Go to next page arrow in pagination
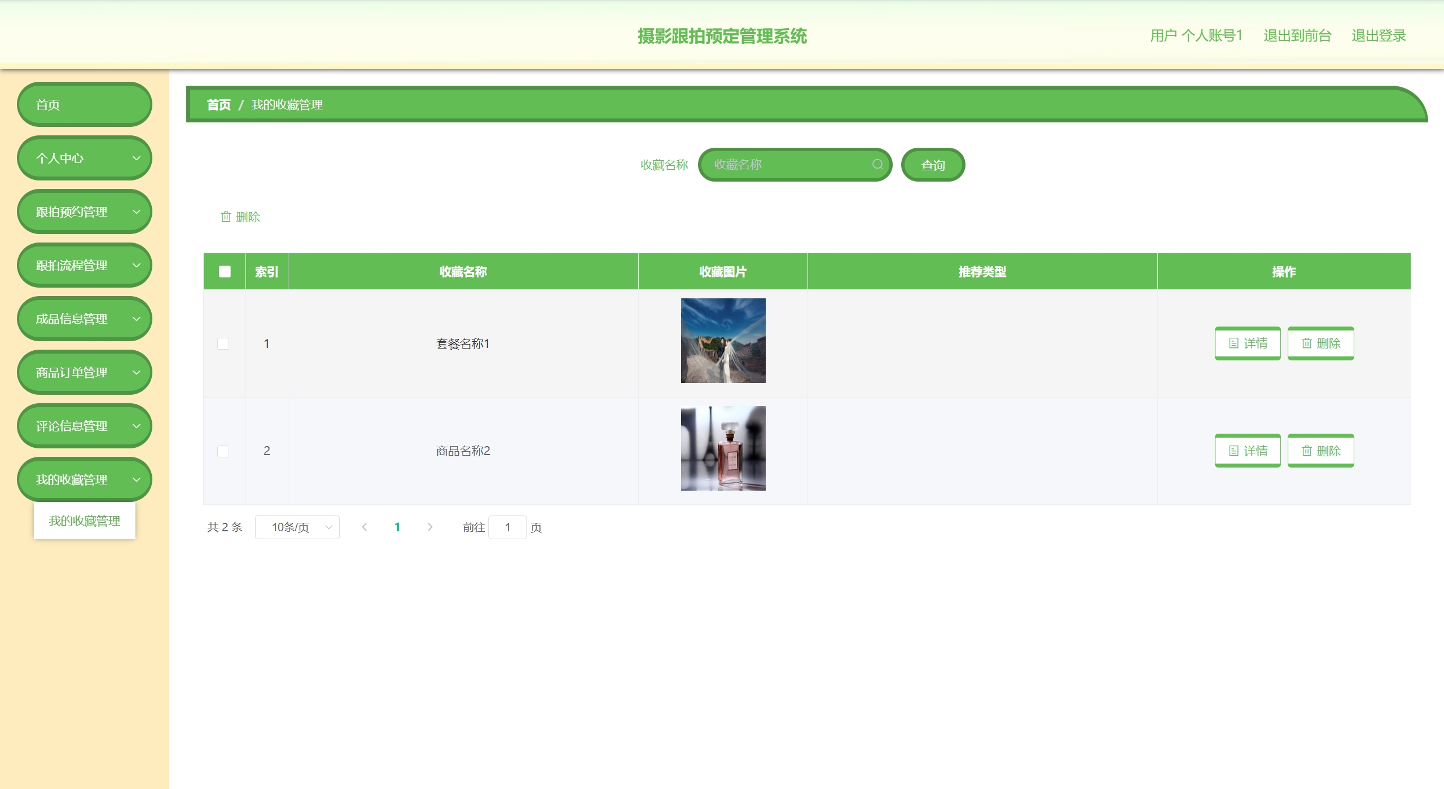 430,527
